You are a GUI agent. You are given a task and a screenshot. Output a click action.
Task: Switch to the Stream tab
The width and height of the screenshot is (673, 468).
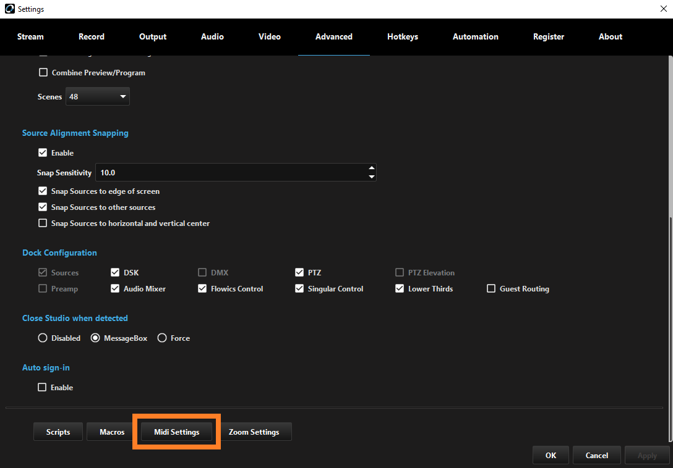pyautogui.click(x=30, y=37)
